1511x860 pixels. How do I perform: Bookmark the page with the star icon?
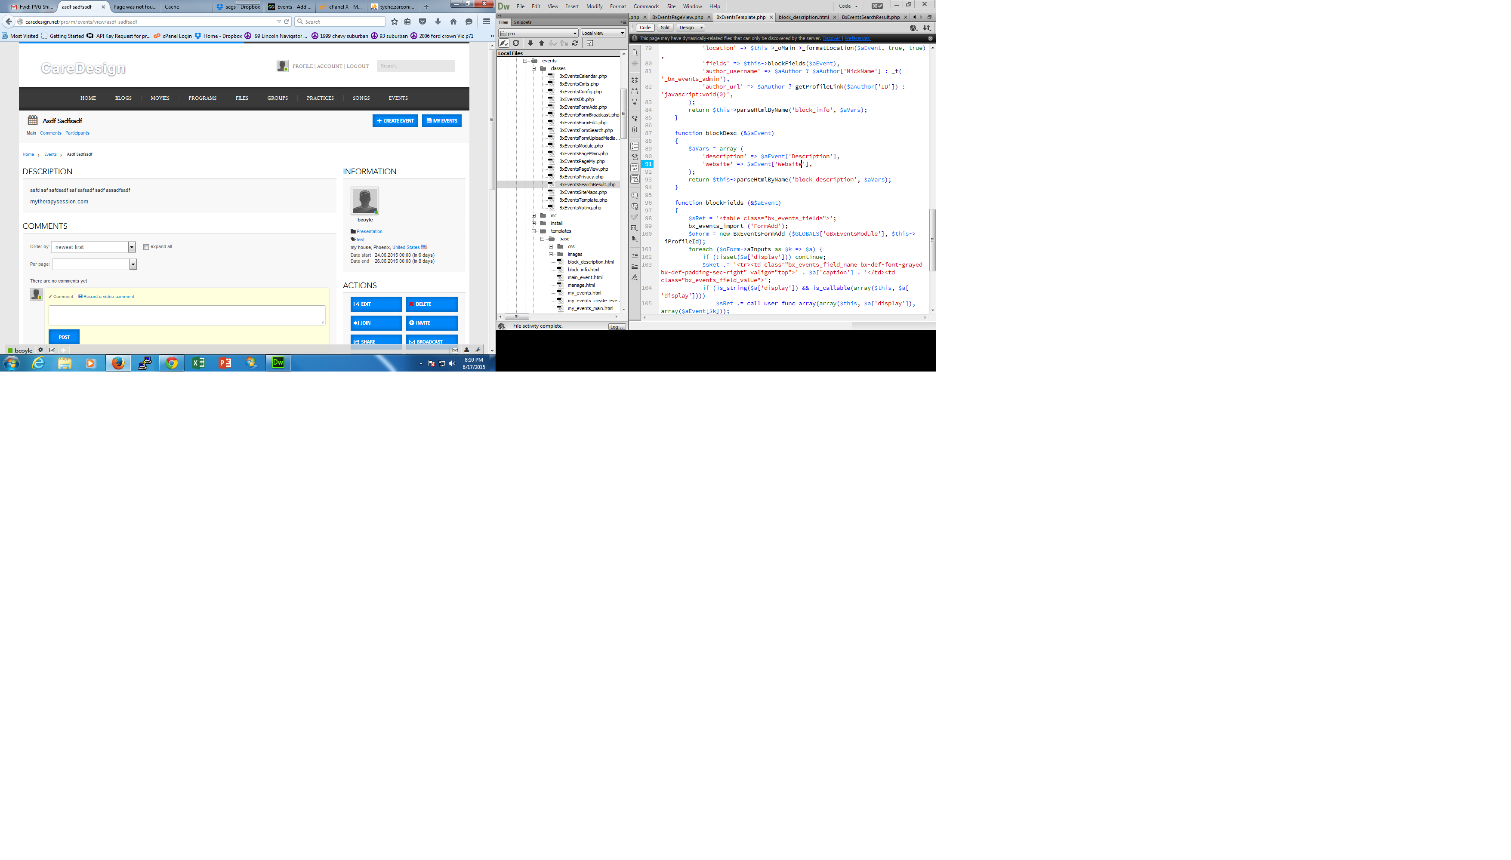point(394,21)
